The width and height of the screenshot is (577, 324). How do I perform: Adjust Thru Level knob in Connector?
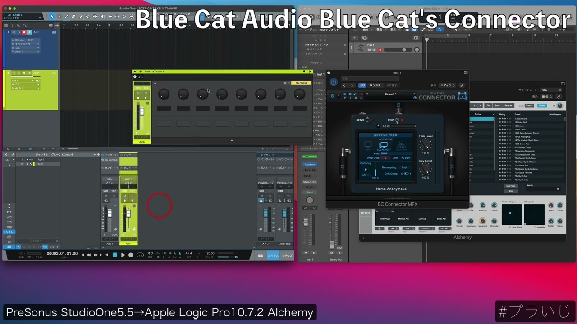pos(425,144)
